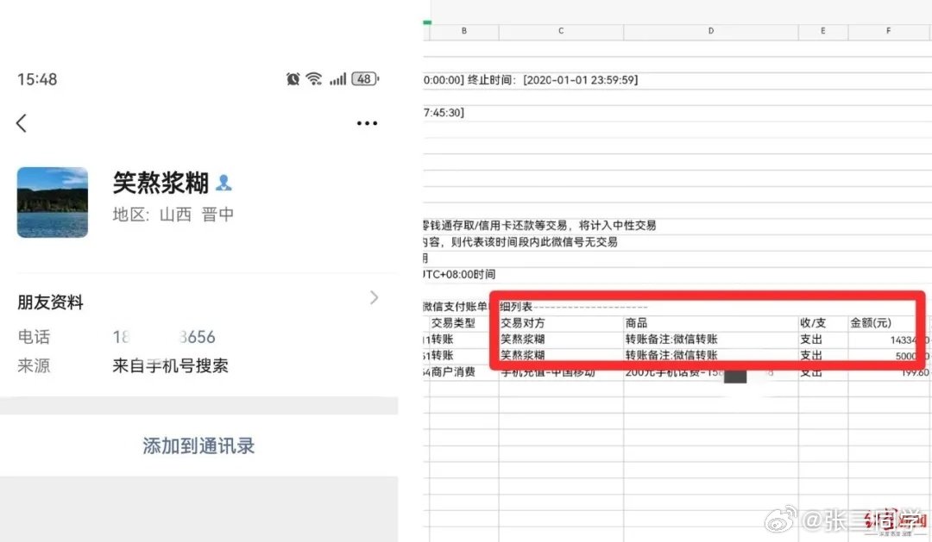Screen dimensions: 932x542
Task: Tap the battery level indicator
Action: tap(365, 79)
